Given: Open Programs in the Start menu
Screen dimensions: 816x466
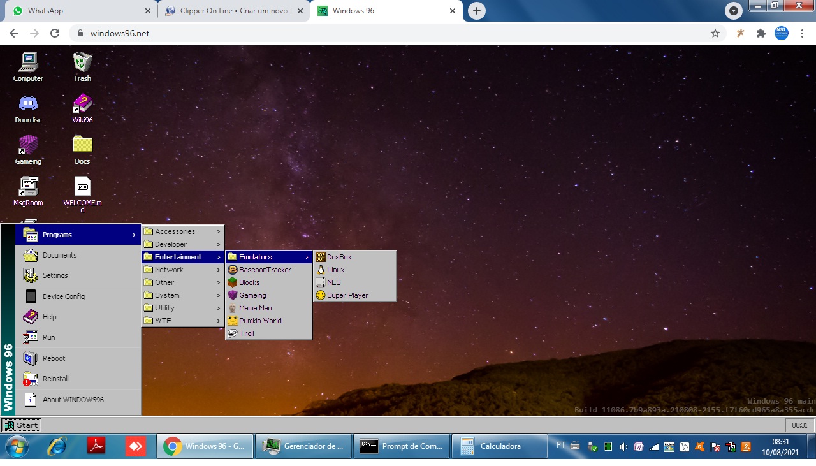Looking at the screenshot, I should tap(78, 235).
